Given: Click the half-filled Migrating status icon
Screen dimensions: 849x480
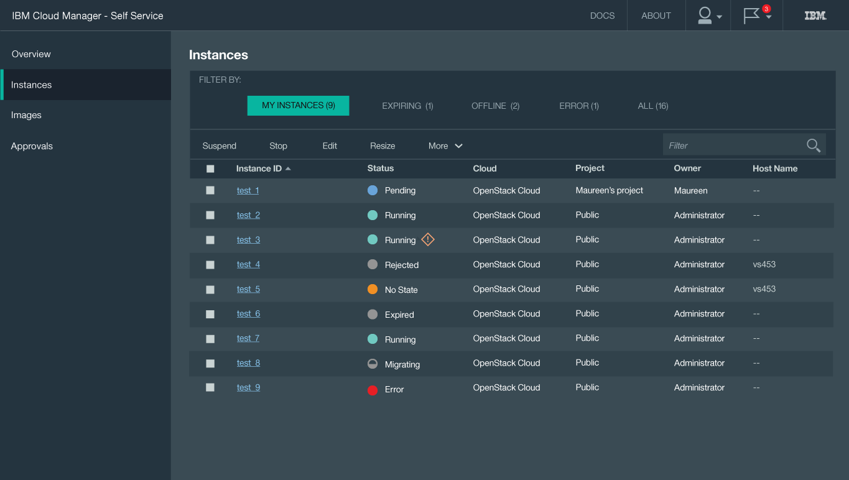Looking at the screenshot, I should pyautogui.click(x=373, y=364).
